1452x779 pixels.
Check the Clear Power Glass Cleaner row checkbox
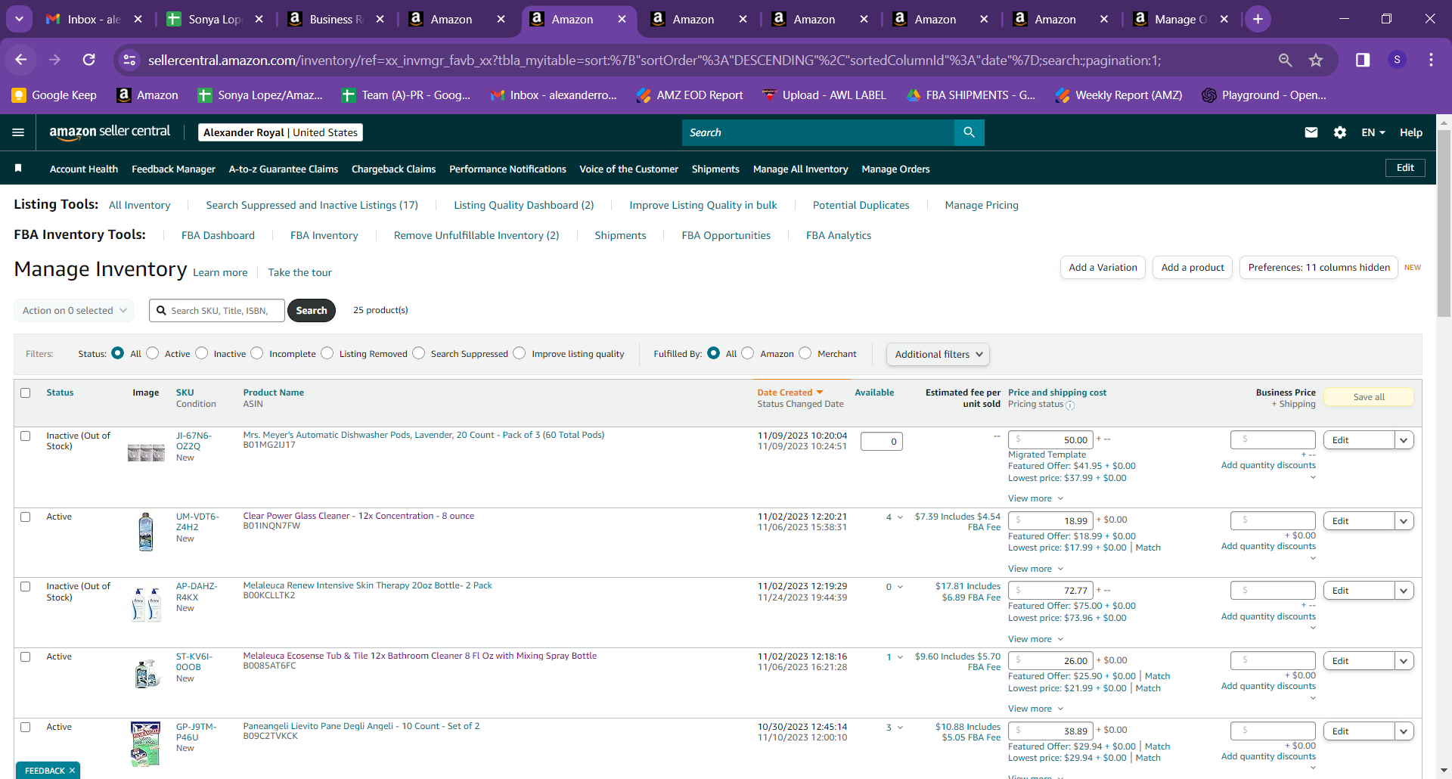[26, 517]
